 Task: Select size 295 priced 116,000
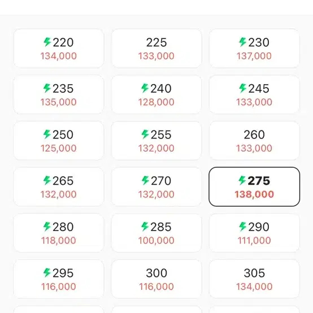tap(59, 279)
